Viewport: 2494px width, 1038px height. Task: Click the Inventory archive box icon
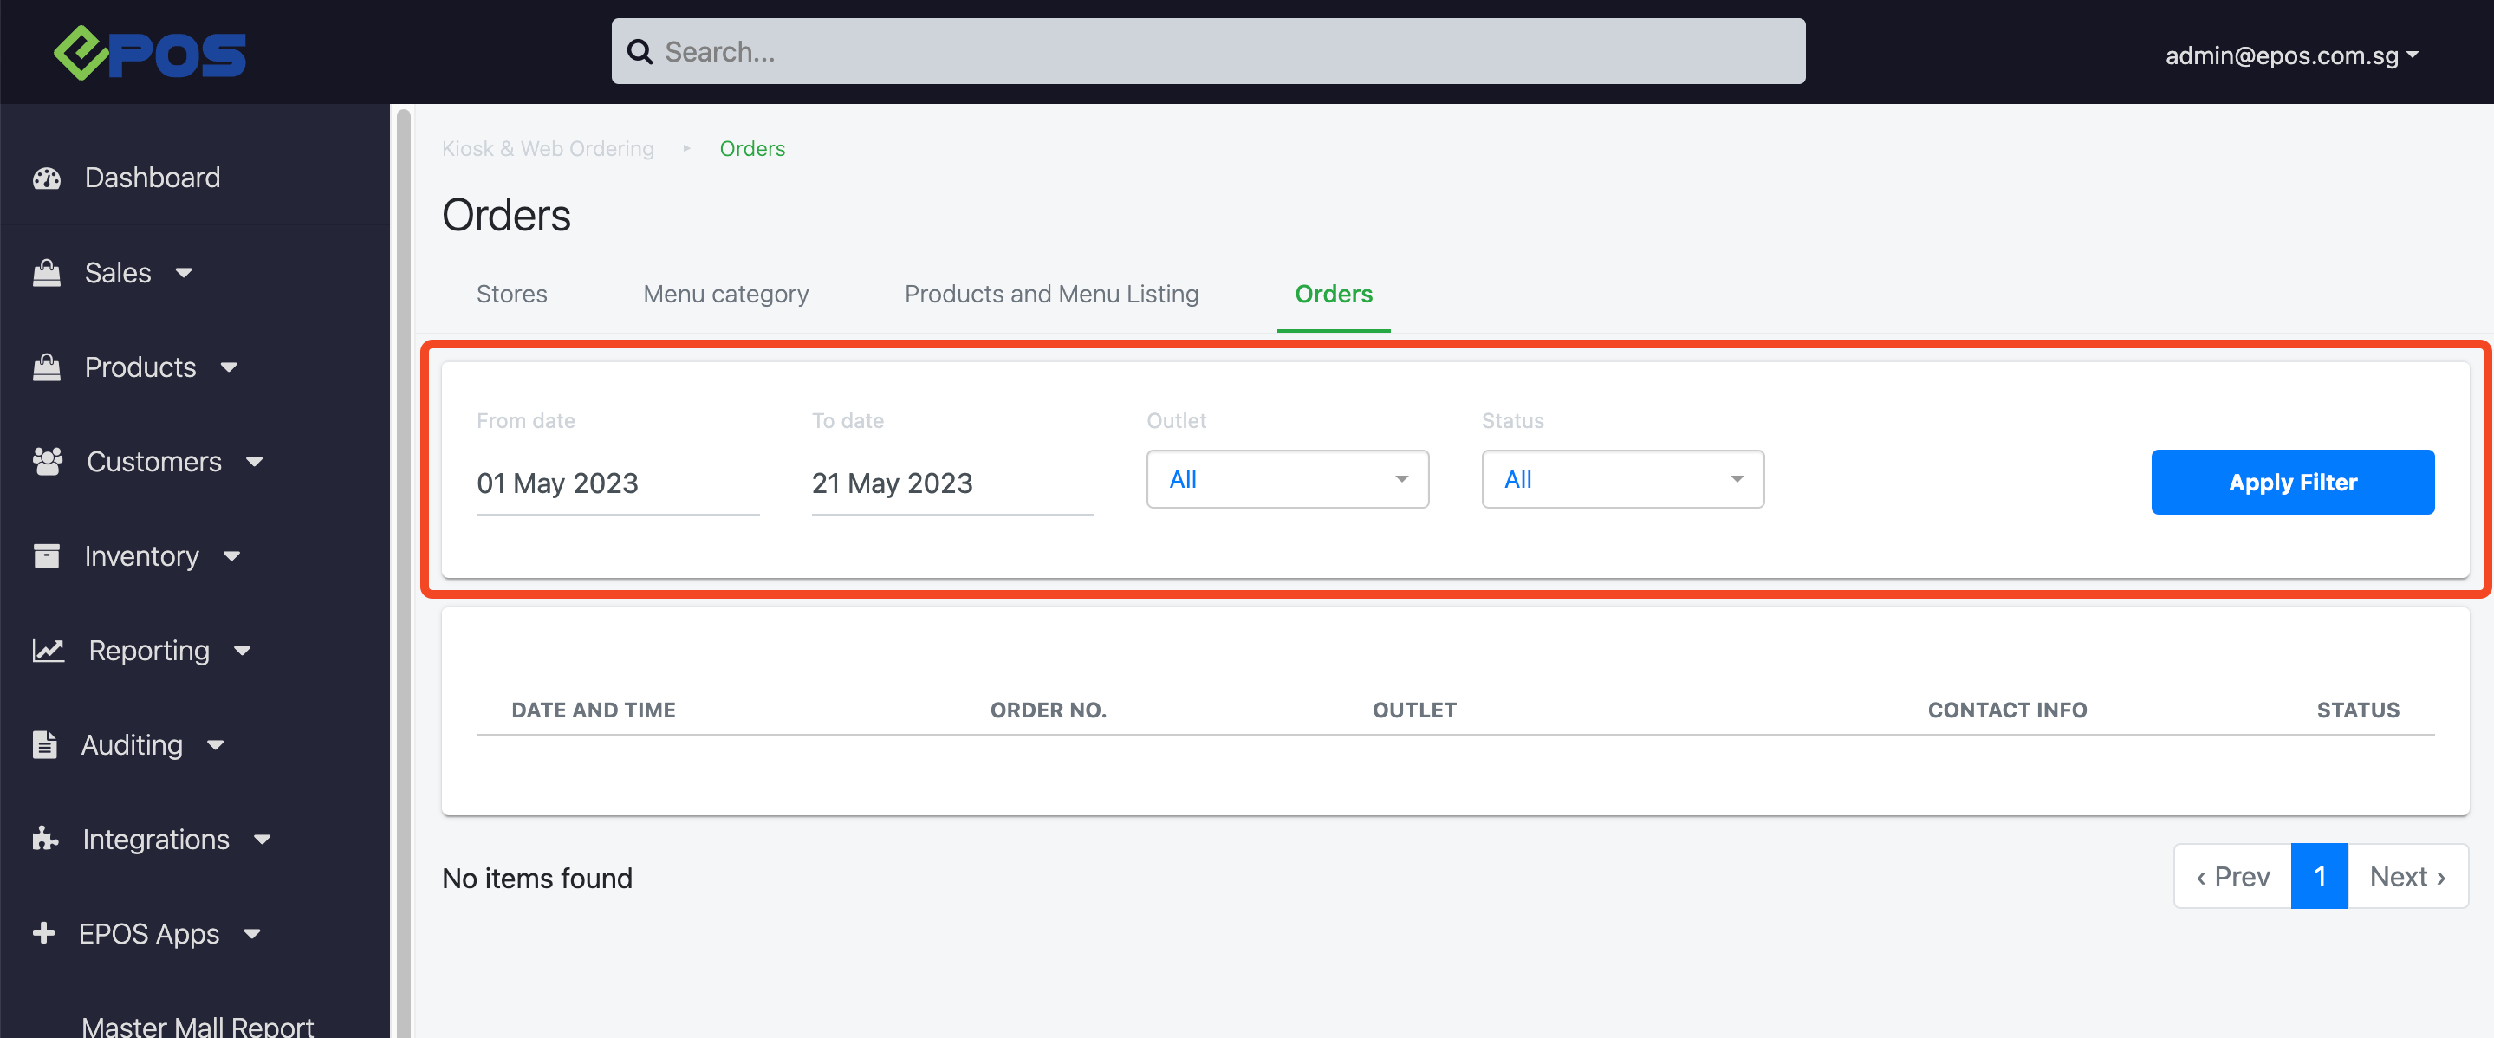(47, 555)
